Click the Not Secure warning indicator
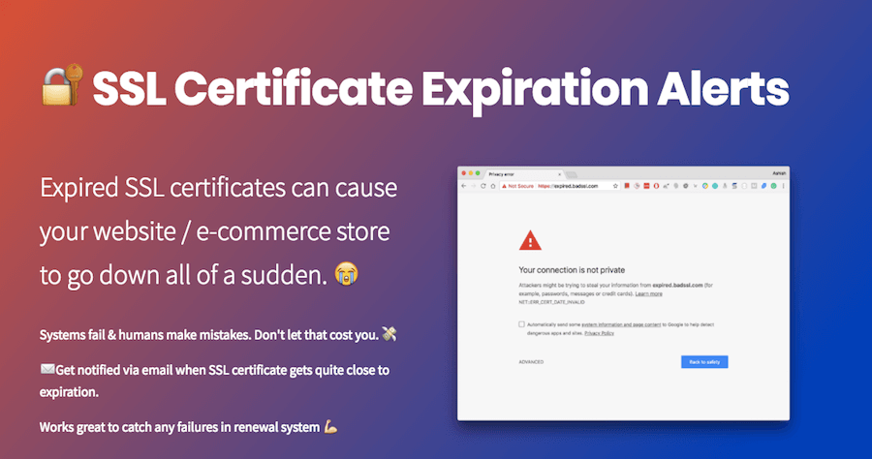Screen dimensions: 872x459 (517, 186)
